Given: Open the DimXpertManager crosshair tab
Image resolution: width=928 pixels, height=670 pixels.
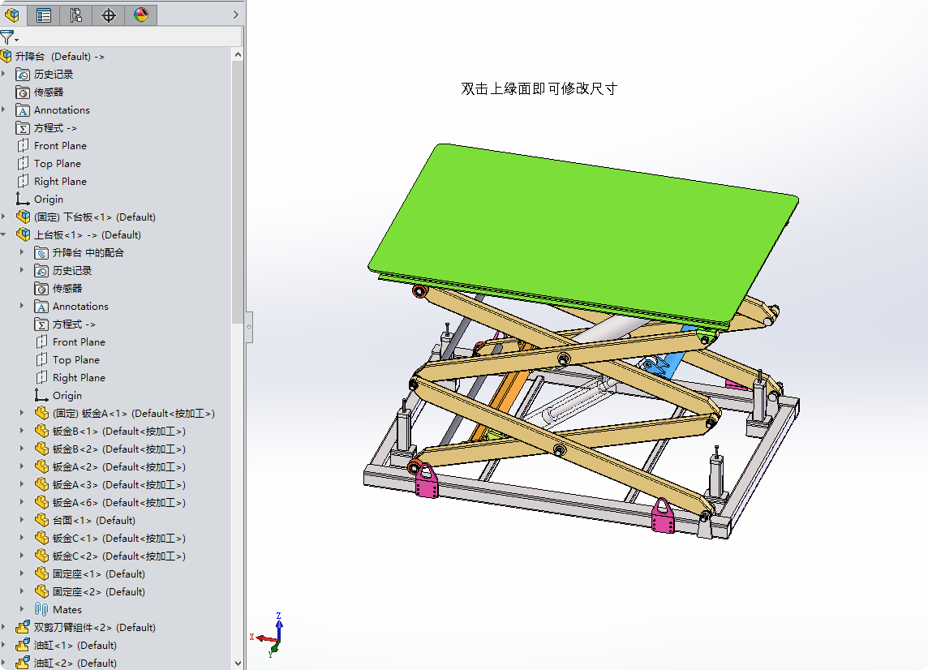Looking at the screenshot, I should 109,15.
